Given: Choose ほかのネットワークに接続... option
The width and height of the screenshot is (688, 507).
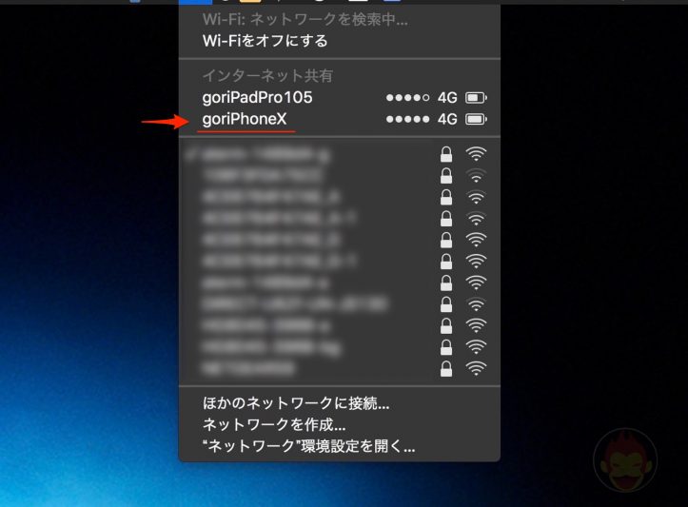Looking at the screenshot, I should 296,403.
